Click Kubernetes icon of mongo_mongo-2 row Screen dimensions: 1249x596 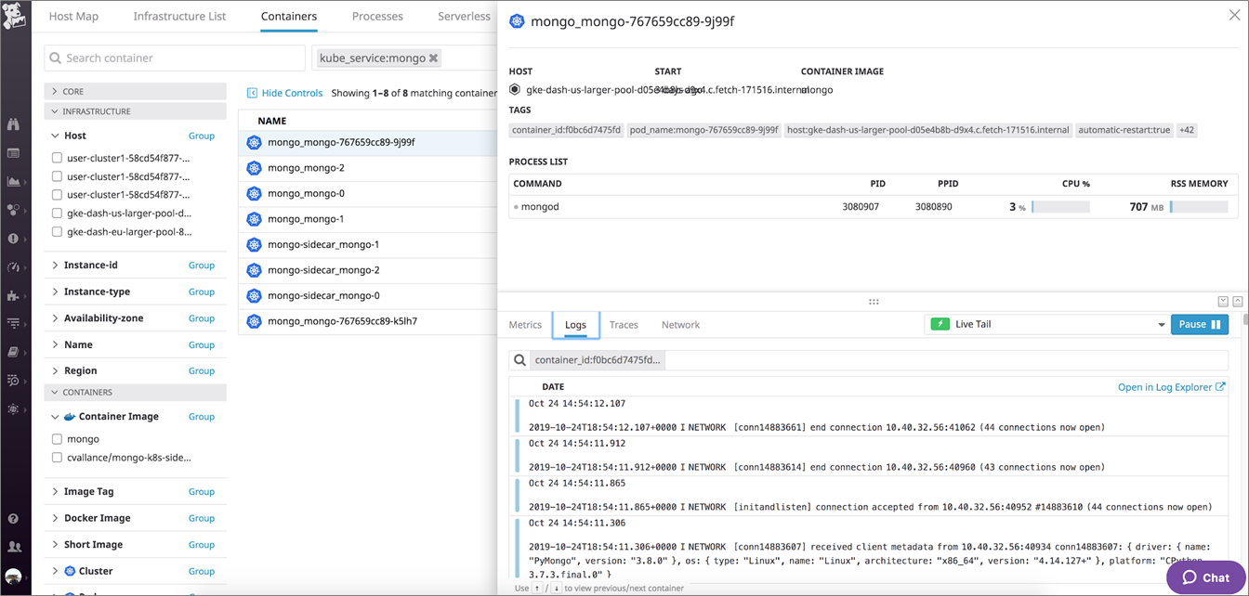tap(254, 168)
